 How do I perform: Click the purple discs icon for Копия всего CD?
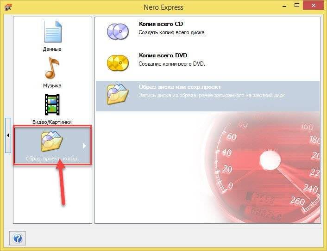tap(118, 31)
